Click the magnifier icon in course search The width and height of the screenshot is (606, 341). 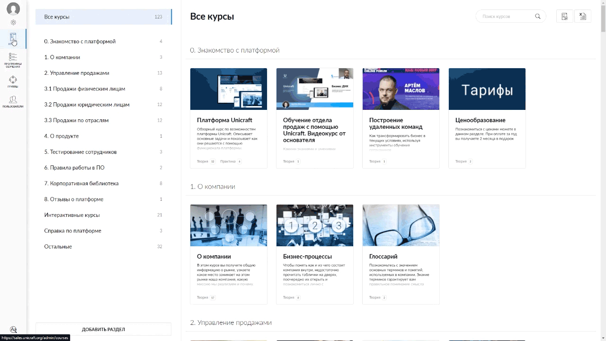[538, 17]
